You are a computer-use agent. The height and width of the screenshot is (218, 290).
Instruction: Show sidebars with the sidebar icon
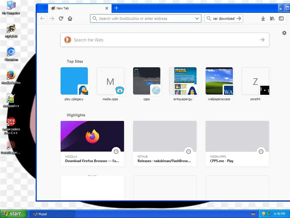click(x=281, y=18)
